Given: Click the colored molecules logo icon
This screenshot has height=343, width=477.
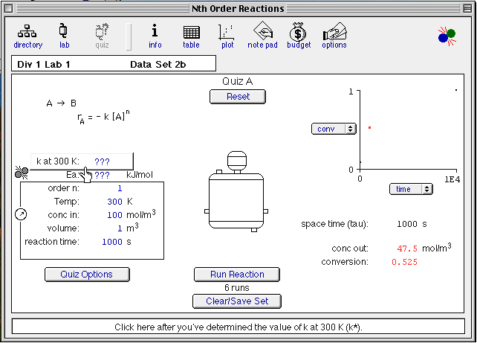Looking at the screenshot, I should click(x=447, y=35).
